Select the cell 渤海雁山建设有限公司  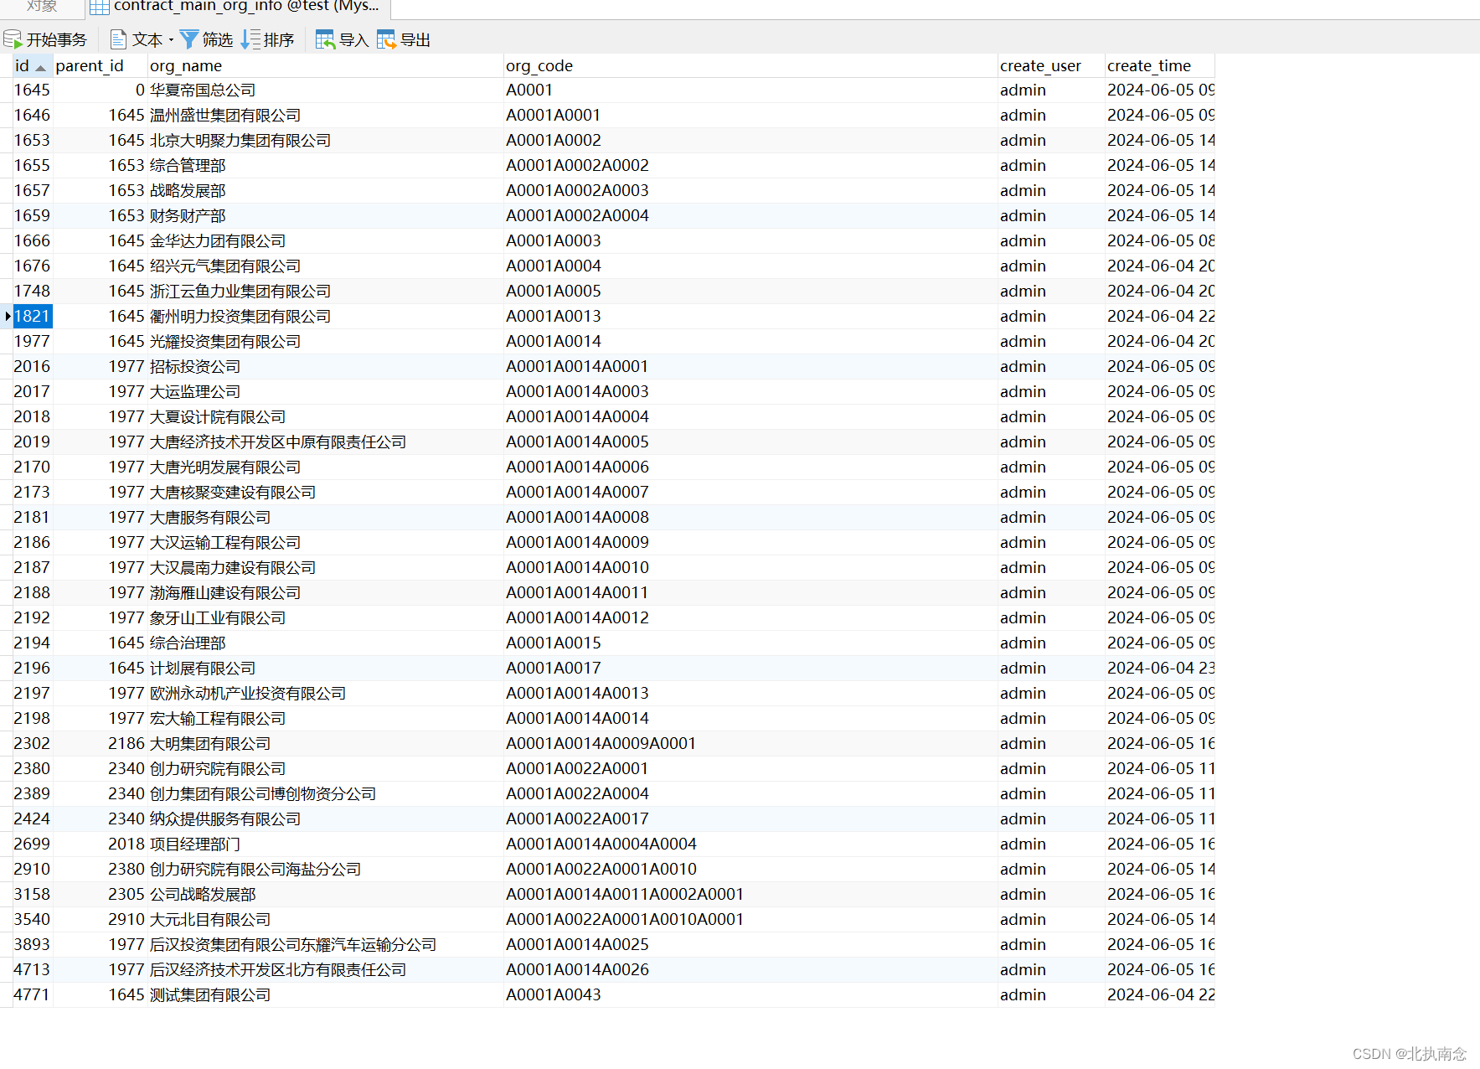click(325, 593)
